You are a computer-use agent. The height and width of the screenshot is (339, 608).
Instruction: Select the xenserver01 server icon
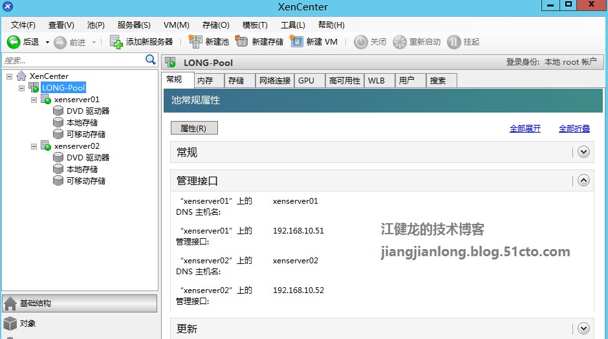46,99
